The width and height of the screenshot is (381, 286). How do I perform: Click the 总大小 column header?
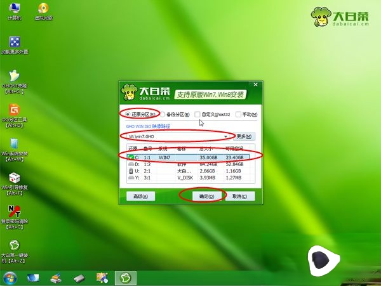coord(206,148)
